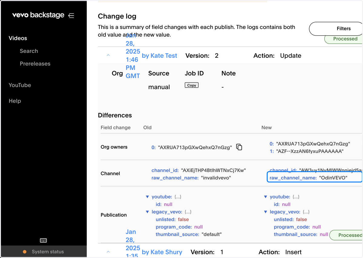
Task: Collapse new youtube publication node
Action: pos(266,197)
